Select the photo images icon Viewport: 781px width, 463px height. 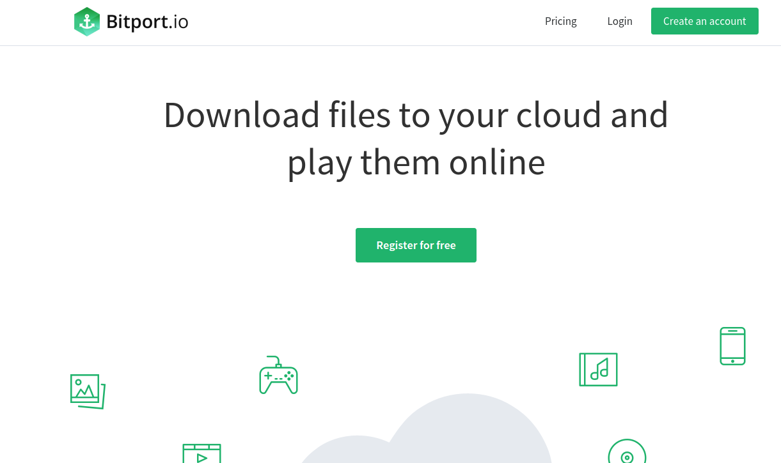tap(87, 390)
